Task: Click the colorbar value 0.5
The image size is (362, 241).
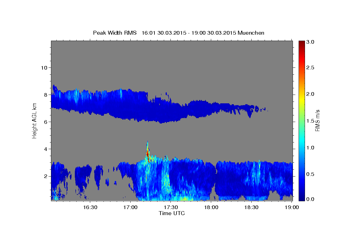Action: (310, 174)
